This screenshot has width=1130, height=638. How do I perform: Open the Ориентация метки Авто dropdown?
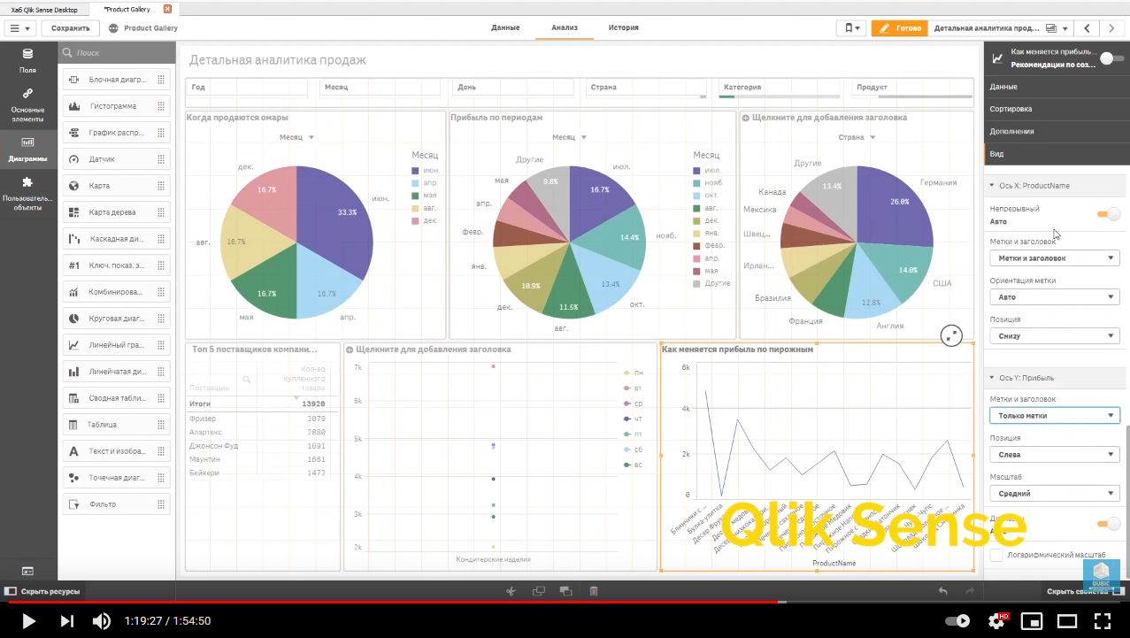pos(1055,297)
